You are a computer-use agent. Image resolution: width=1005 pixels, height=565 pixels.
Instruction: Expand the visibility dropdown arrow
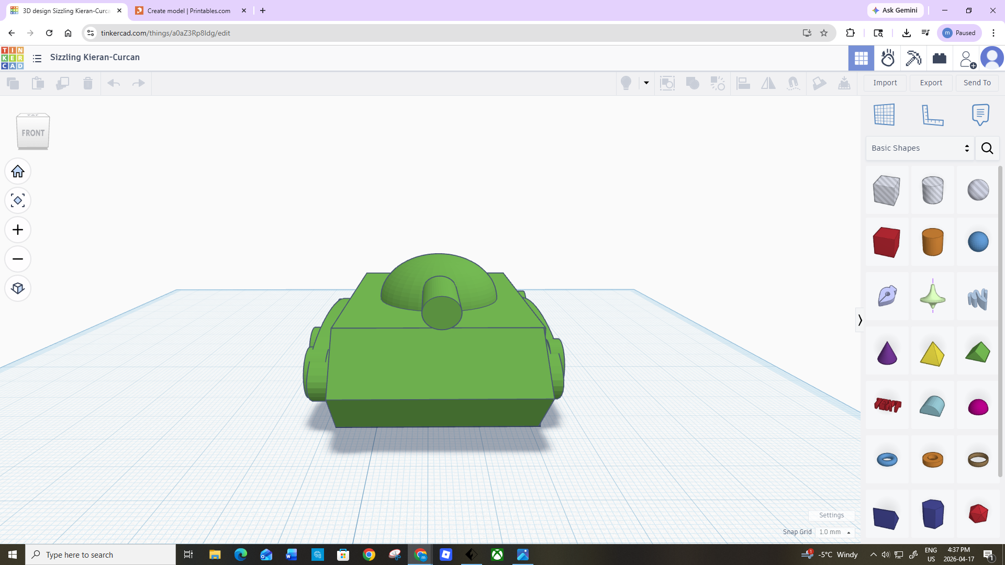pyautogui.click(x=646, y=83)
